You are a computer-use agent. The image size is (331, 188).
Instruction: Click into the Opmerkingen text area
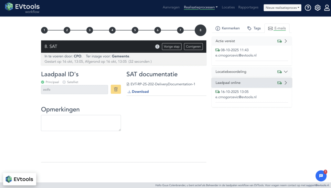[x=81, y=123]
